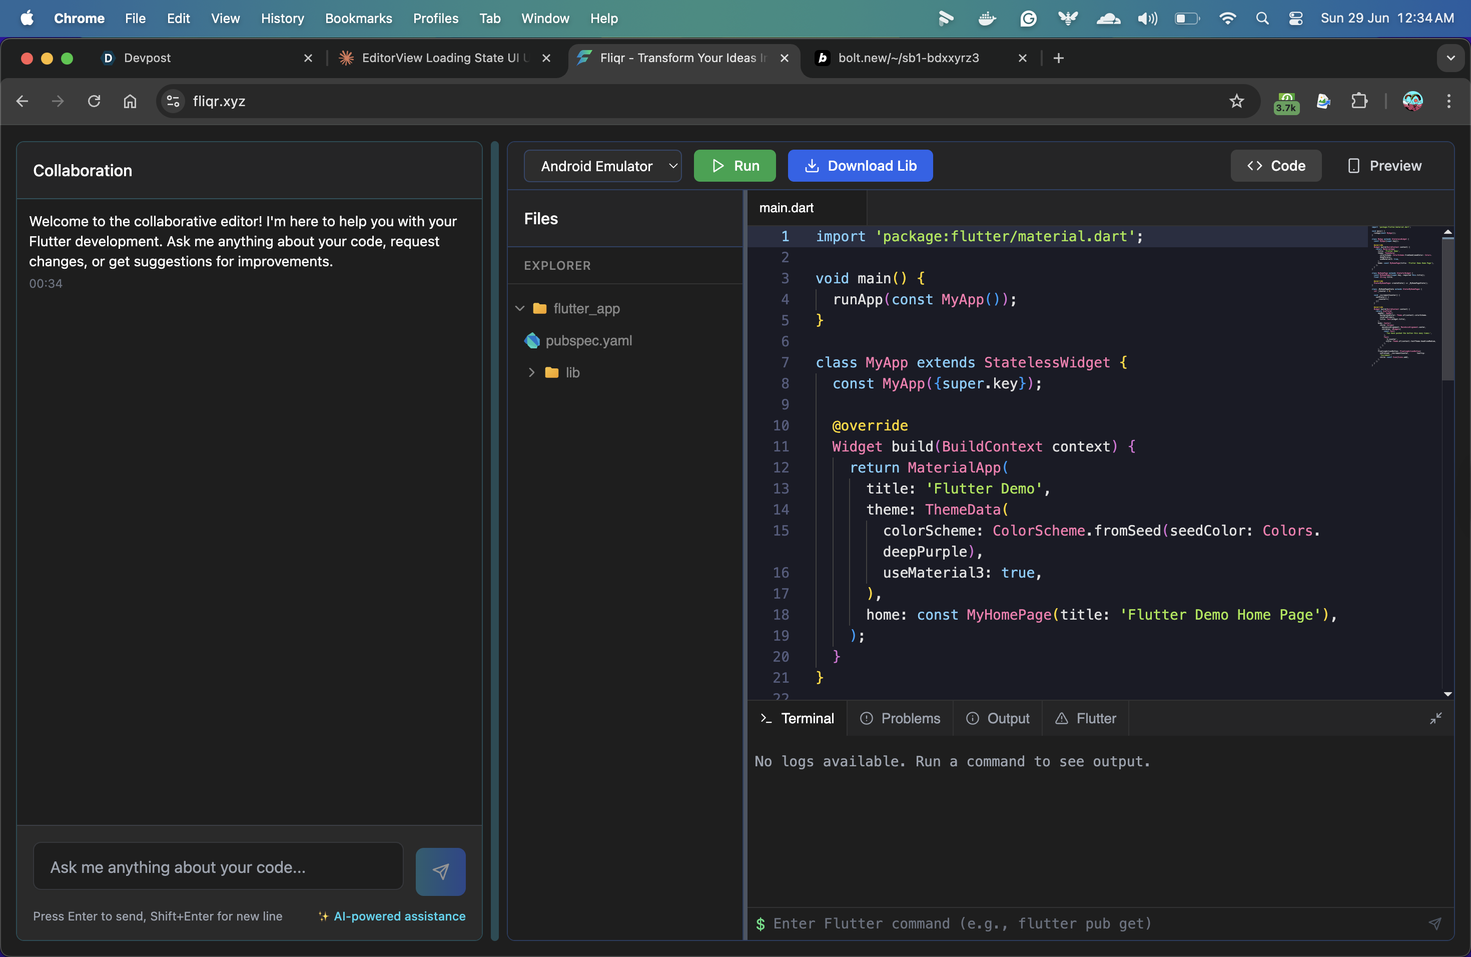Reload the fliqr.xyz page
The image size is (1471, 957).
[x=94, y=101]
